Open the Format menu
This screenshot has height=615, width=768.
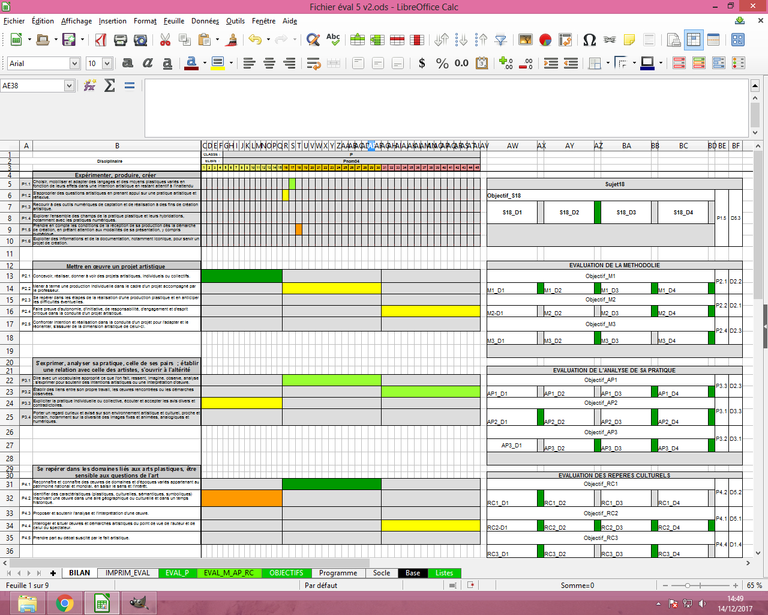pos(145,21)
